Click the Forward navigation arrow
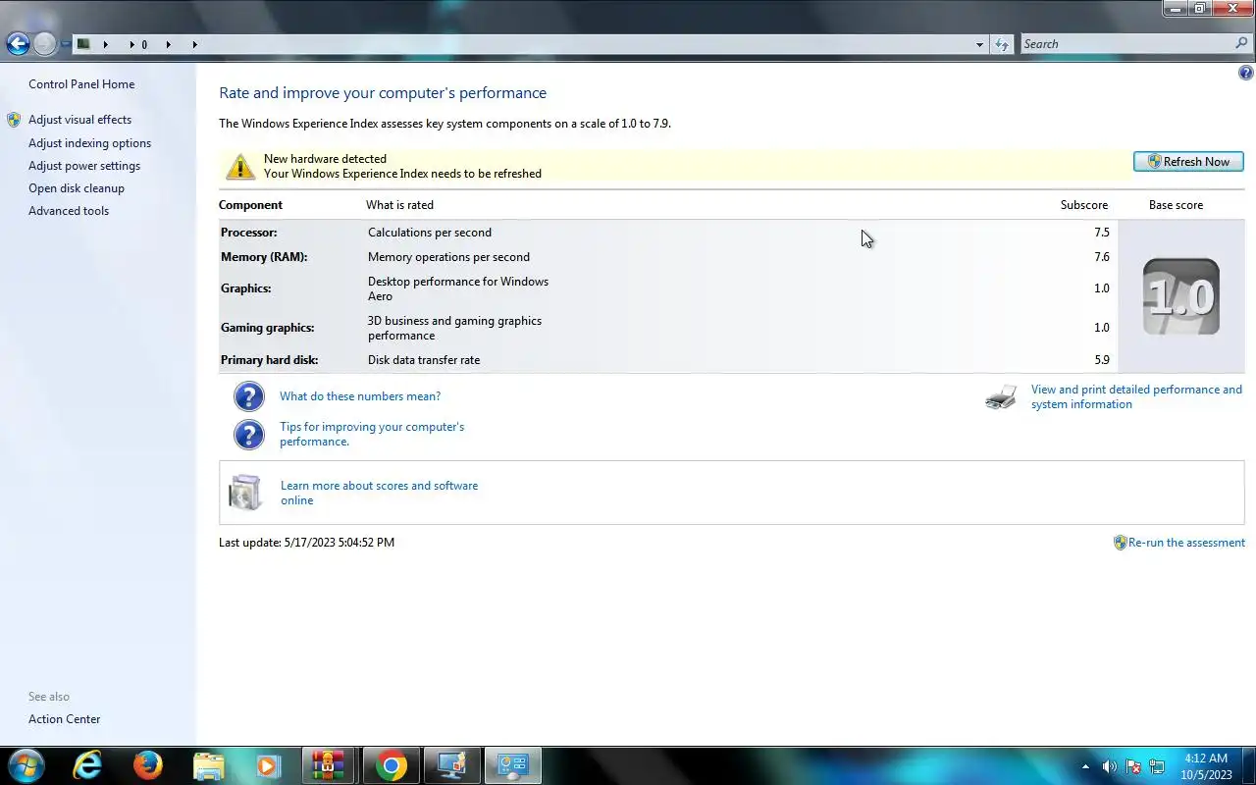This screenshot has height=785, width=1256. point(44,43)
